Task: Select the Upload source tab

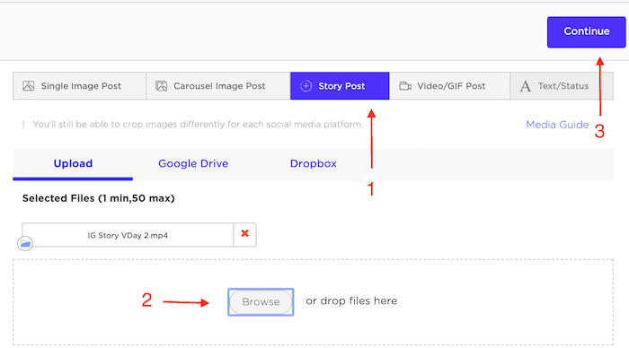Action: pos(73,164)
